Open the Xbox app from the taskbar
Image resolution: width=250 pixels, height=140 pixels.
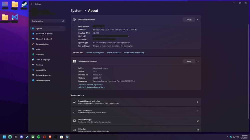tap(33, 137)
